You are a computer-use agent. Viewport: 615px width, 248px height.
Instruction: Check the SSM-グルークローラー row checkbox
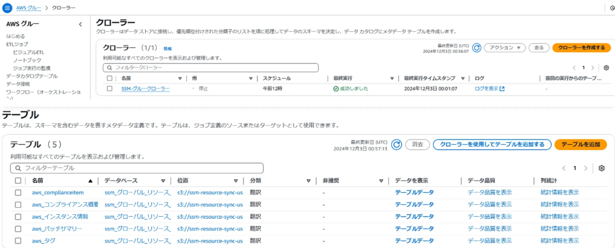pos(109,89)
